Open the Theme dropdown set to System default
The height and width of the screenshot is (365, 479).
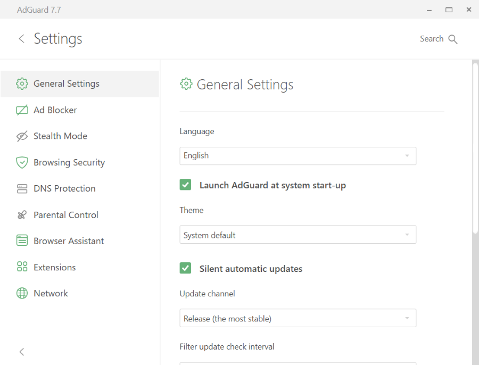pyautogui.click(x=298, y=235)
